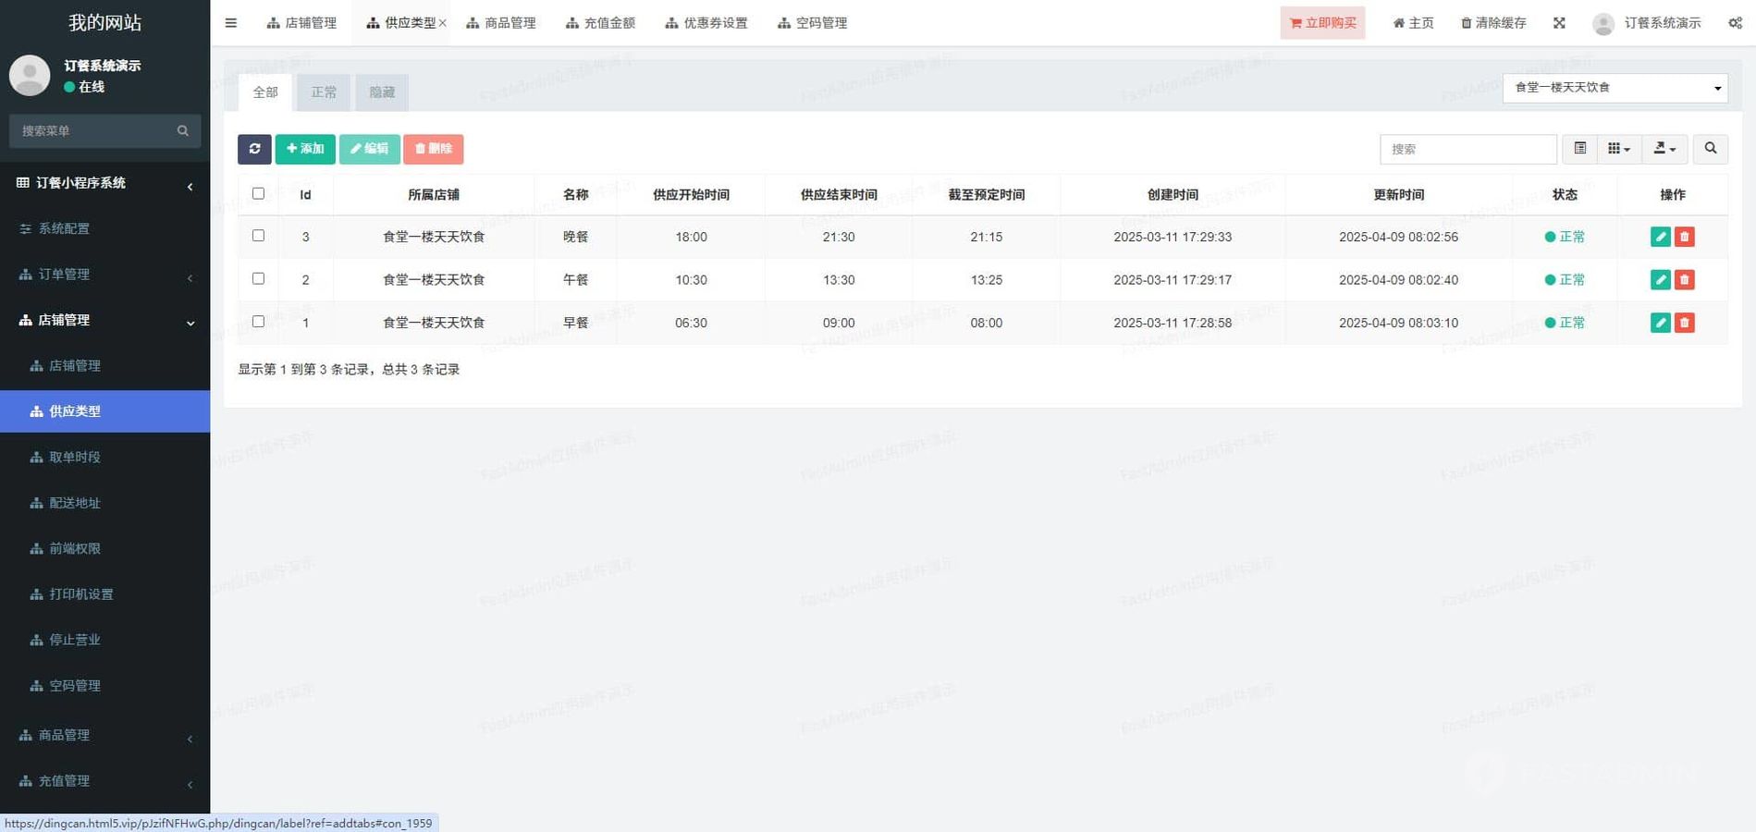Screen dimensions: 1756x832
Task: Click the magnifier search button beside export
Action: tap(1710, 149)
